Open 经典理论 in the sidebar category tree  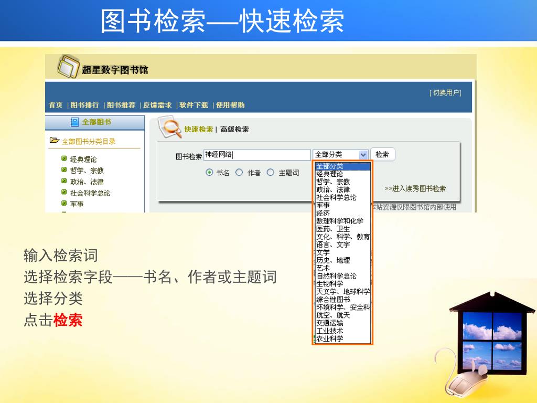pos(83,160)
